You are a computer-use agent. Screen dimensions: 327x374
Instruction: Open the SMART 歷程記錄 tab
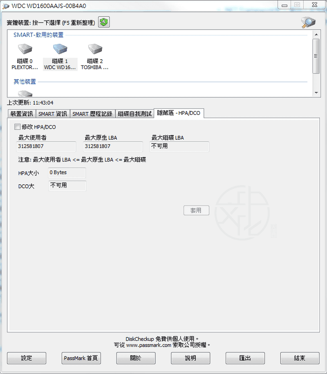point(92,114)
